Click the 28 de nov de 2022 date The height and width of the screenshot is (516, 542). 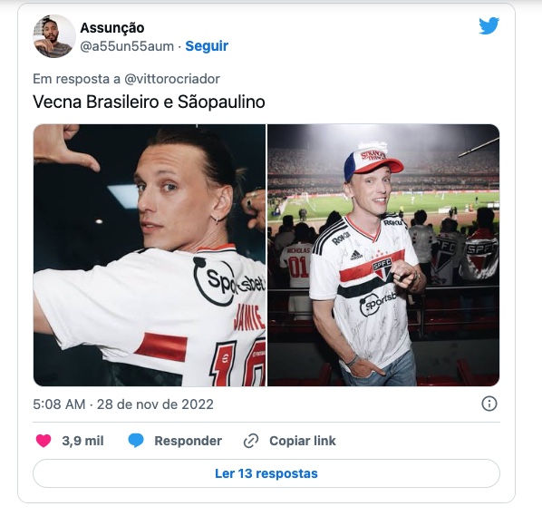(x=155, y=404)
